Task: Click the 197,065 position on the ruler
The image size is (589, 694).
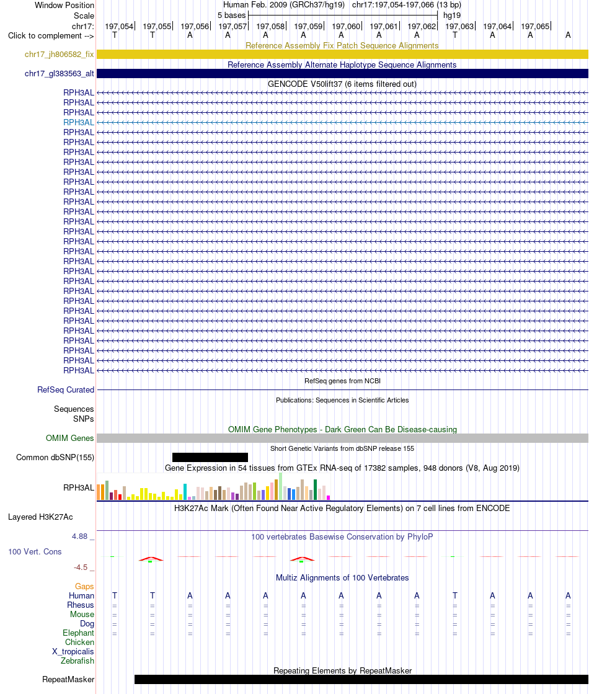Action: [x=535, y=27]
